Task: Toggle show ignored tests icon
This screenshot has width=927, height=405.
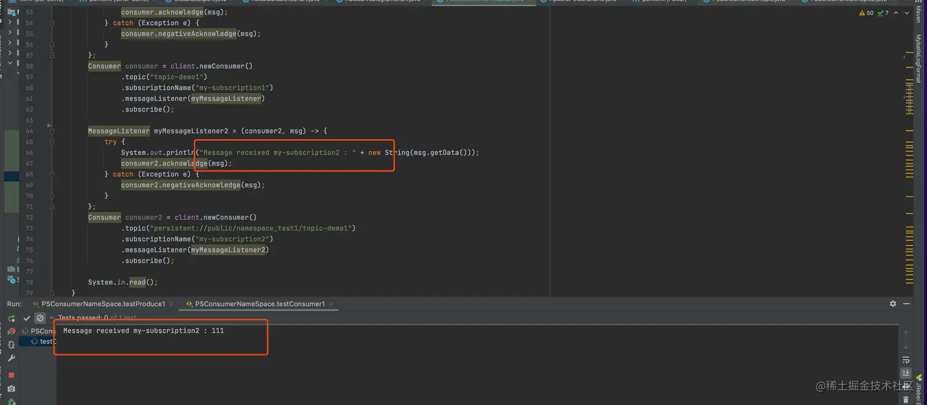Action: [40, 318]
